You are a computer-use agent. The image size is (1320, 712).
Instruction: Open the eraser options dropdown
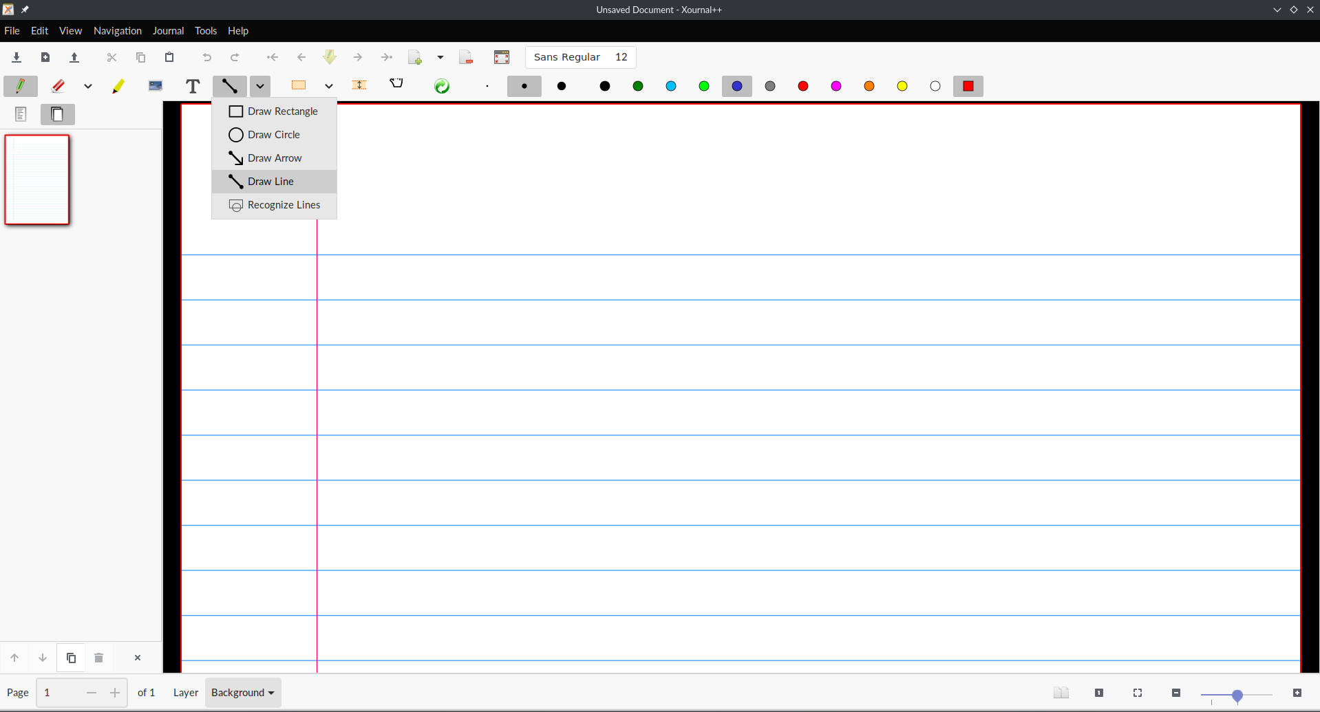click(x=88, y=86)
